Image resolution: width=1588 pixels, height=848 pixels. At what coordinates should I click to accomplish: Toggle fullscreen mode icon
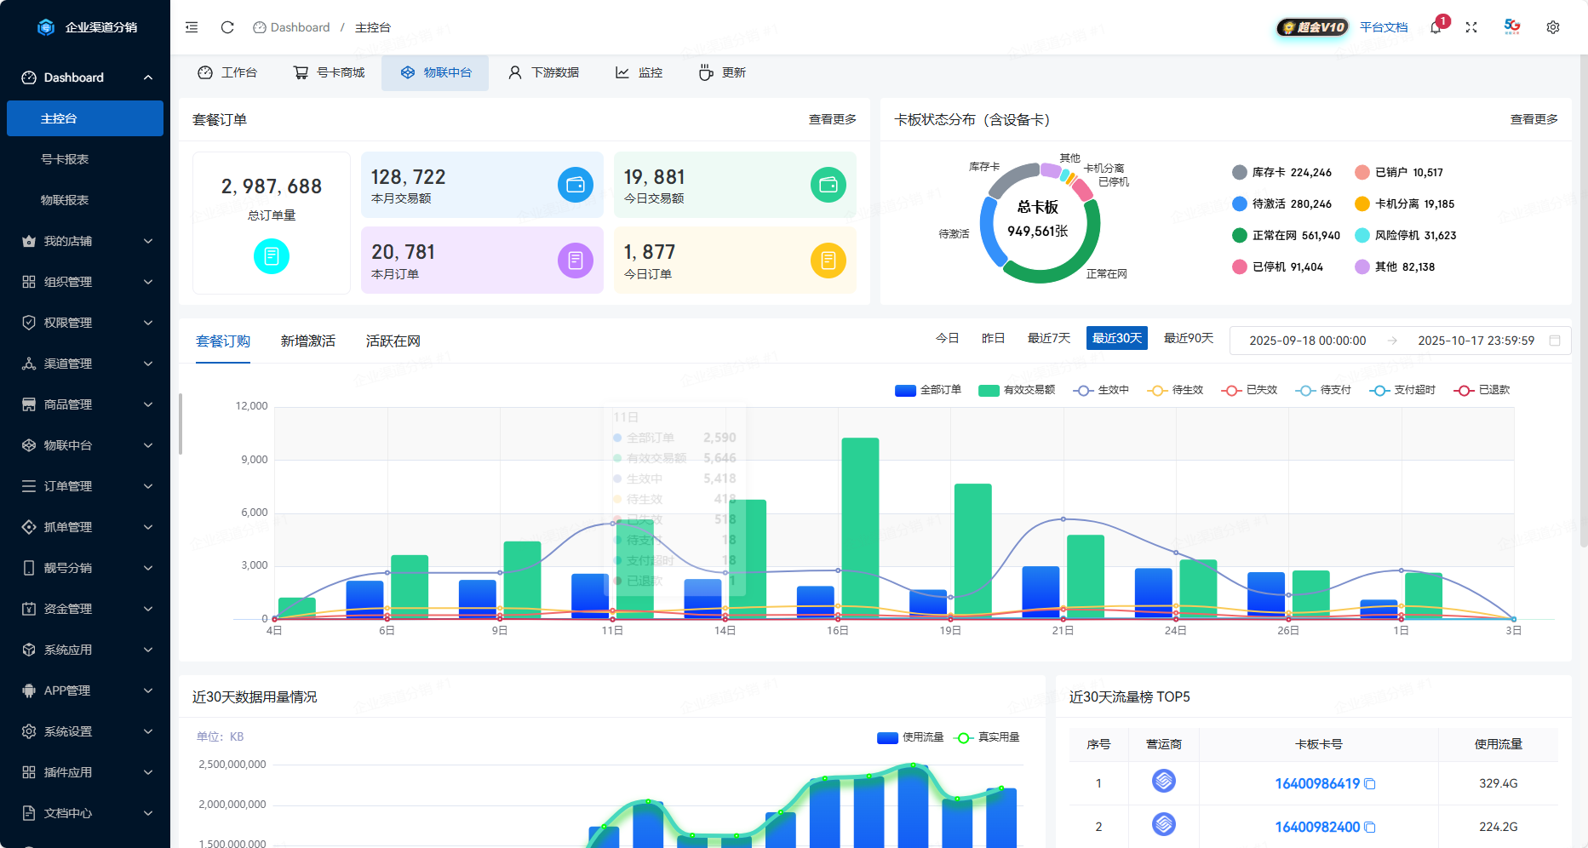(x=1470, y=27)
